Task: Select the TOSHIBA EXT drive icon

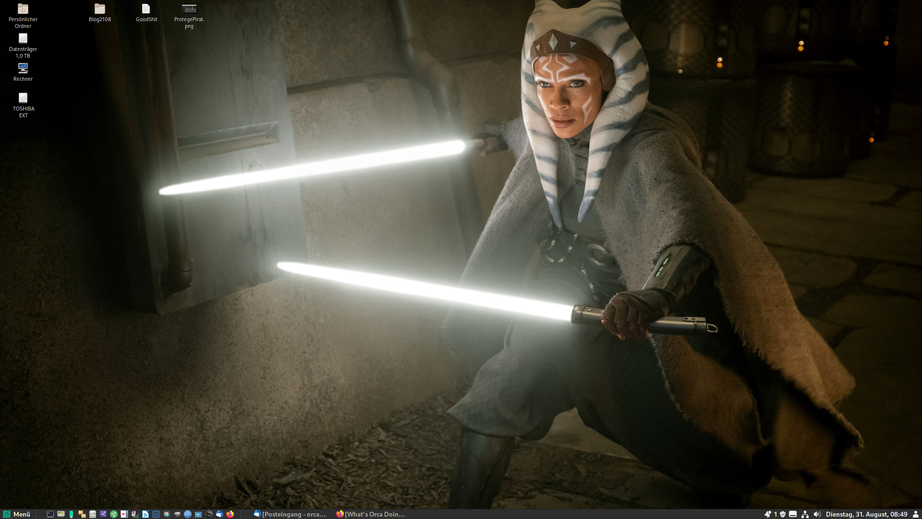Action: click(x=23, y=105)
